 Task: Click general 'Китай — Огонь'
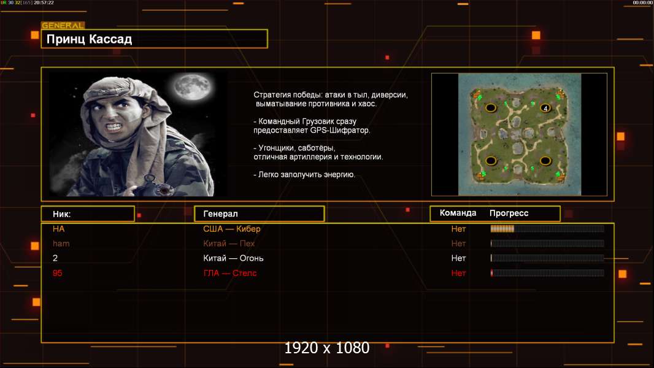233,258
